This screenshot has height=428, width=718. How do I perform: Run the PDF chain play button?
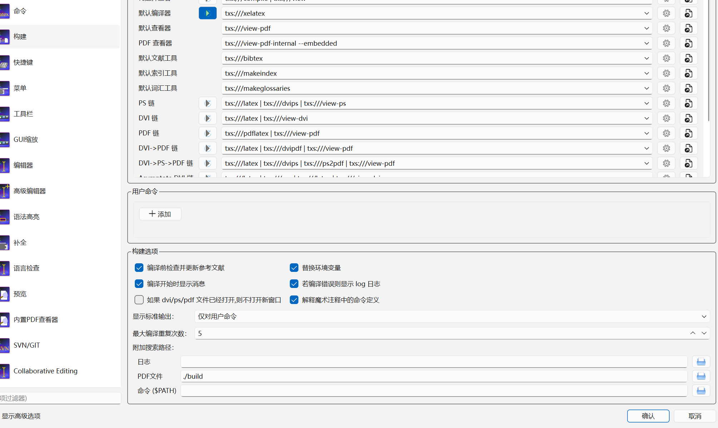pos(207,133)
